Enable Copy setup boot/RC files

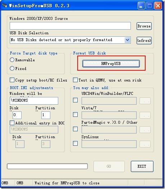[12, 80]
